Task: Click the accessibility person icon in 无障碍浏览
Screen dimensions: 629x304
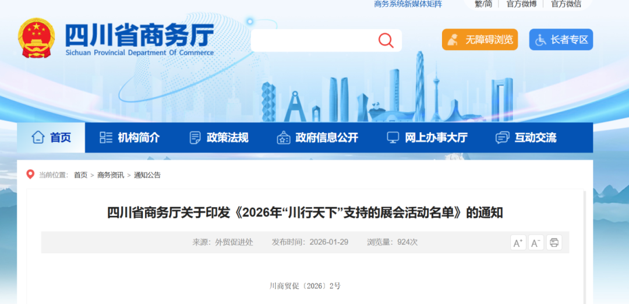Action: [453, 40]
